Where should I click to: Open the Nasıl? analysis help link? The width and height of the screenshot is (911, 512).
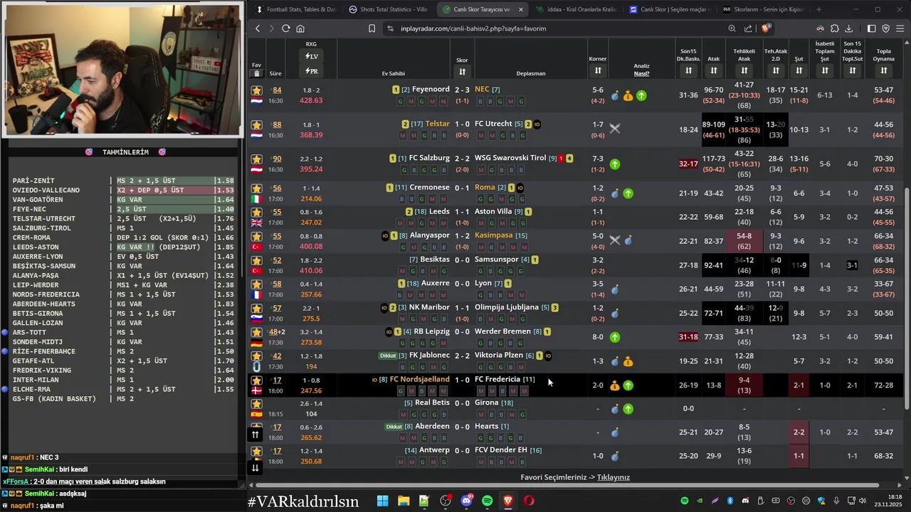pos(641,73)
